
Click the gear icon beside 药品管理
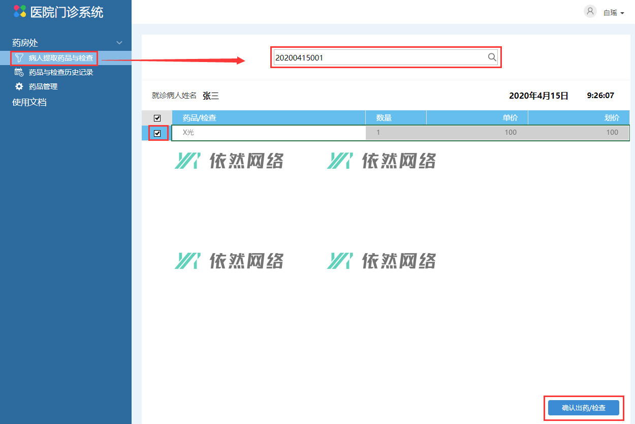click(19, 86)
